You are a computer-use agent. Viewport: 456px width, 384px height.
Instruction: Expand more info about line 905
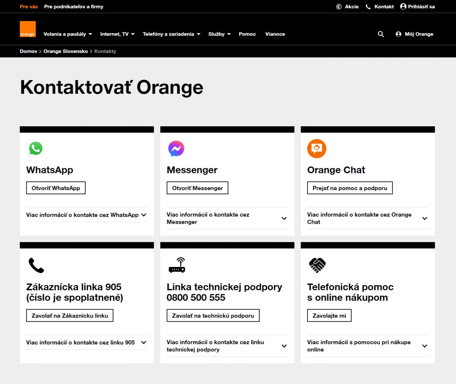(x=87, y=342)
